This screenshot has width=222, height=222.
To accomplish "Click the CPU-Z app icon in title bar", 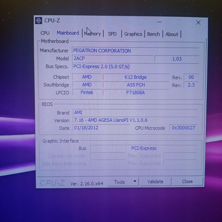I will [x=38, y=21].
